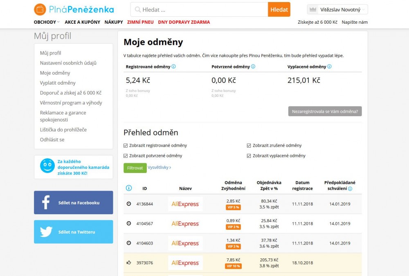This screenshot has width=409, height=276.
Task: Expand the OBCHODY dropdown menu
Action: click(x=47, y=22)
